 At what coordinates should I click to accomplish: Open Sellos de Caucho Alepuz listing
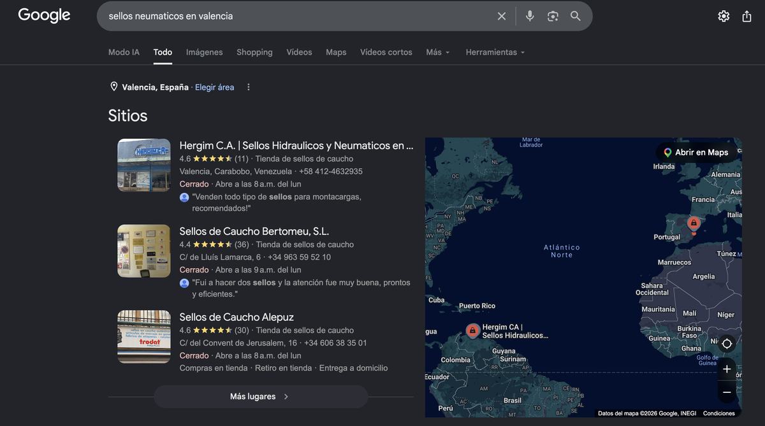click(x=237, y=317)
